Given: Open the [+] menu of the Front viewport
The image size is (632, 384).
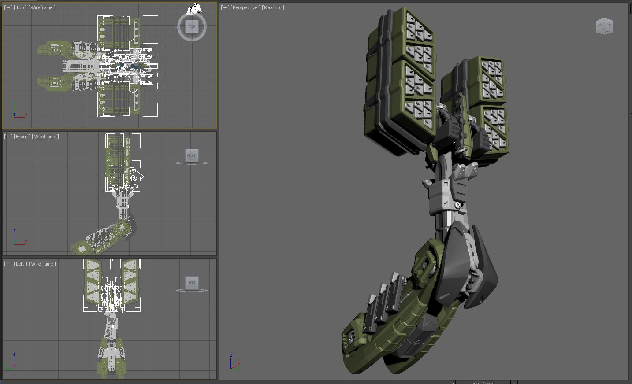Looking at the screenshot, I should point(8,137).
